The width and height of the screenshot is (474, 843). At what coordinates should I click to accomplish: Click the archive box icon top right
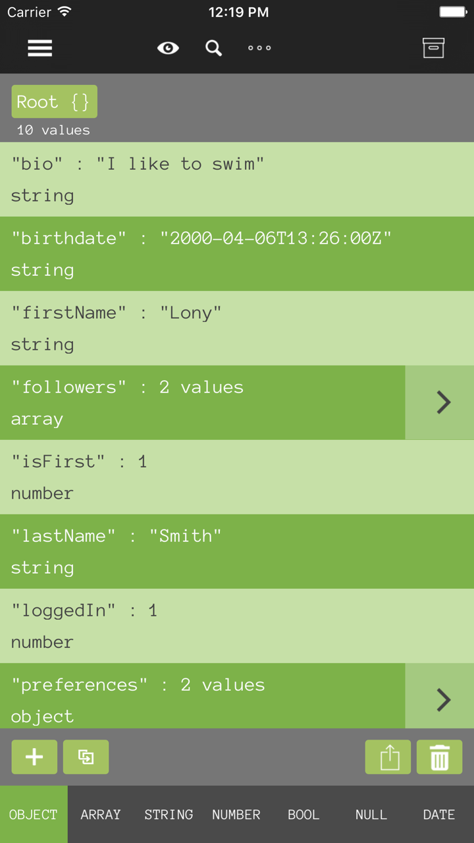coord(433,48)
